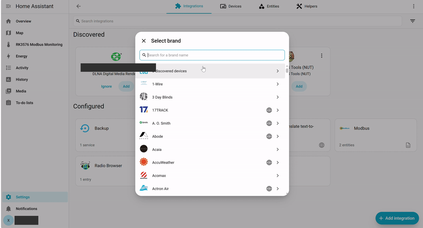Viewport: 423px width, 228px height.
Task: Select the 3 Day Blinds label
Action: pyautogui.click(x=162, y=97)
